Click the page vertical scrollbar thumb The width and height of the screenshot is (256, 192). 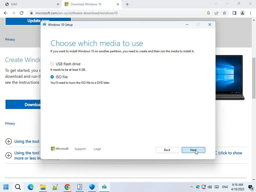(254, 78)
